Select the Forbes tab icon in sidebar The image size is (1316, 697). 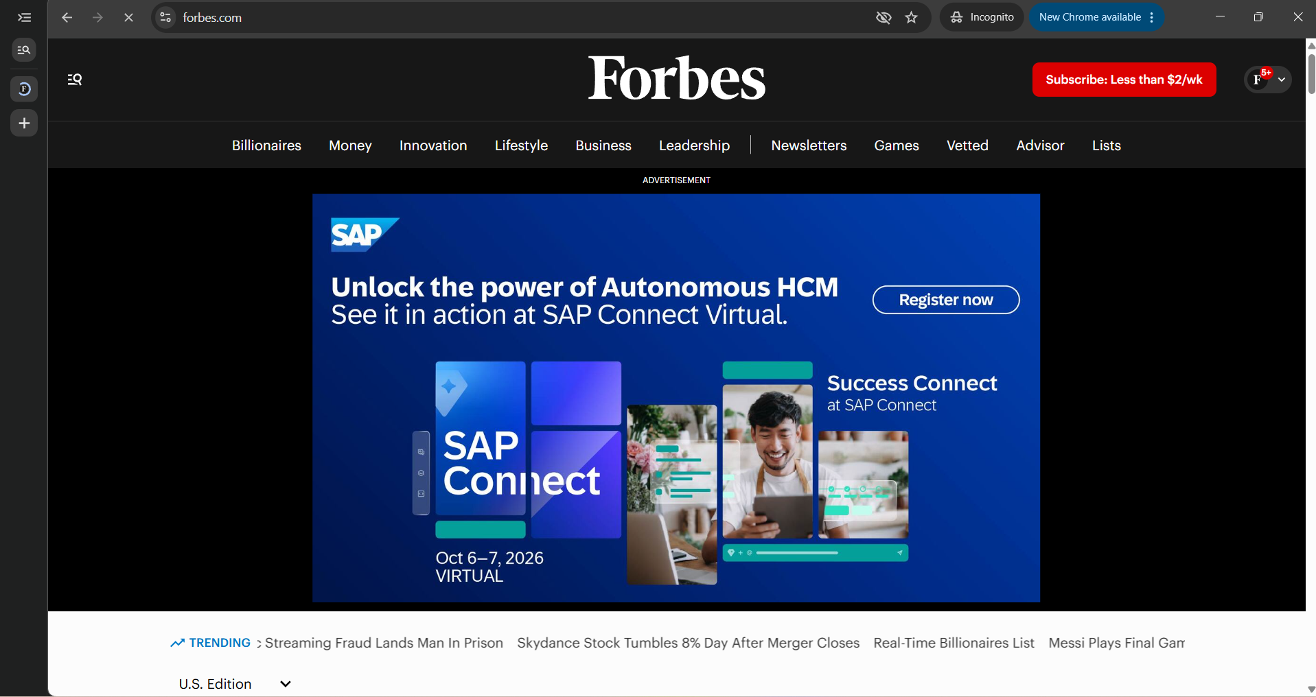click(24, 88)
